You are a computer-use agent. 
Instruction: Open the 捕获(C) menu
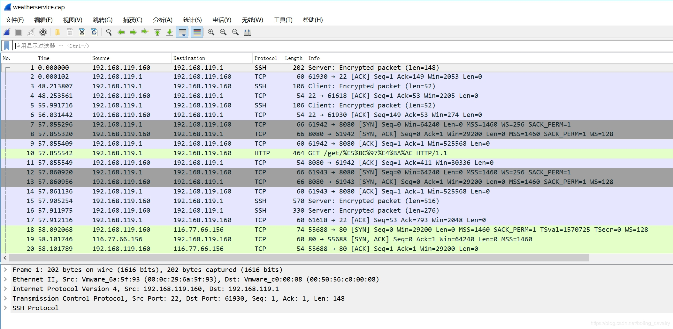(133, 20)
